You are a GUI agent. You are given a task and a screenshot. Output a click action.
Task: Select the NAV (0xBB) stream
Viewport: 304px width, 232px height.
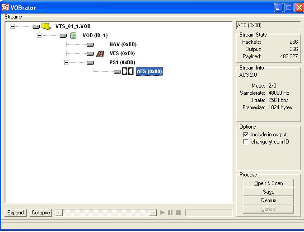[123, 44]
